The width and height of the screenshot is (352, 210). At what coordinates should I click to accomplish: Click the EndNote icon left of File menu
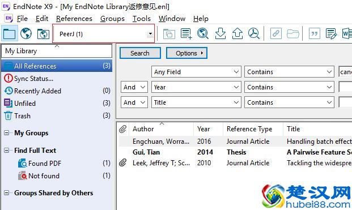(9, 18)
